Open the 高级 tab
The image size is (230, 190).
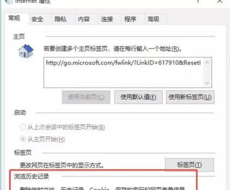click(x=153, y=19)
